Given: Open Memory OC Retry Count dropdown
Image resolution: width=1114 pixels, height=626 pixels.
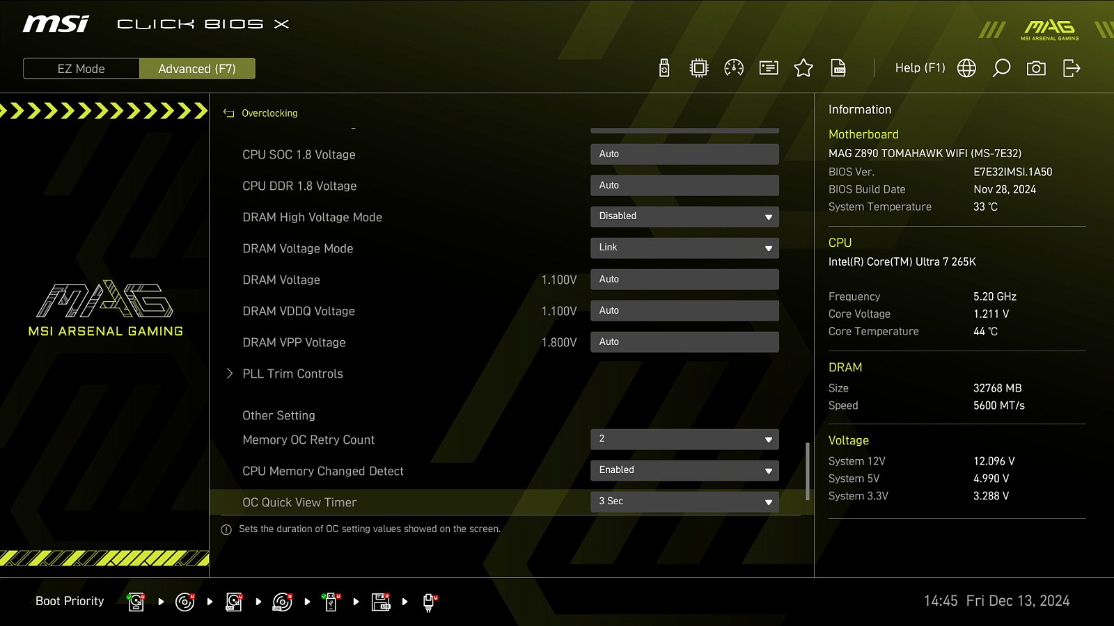Looking at the screenshot, I should point(684,439).
